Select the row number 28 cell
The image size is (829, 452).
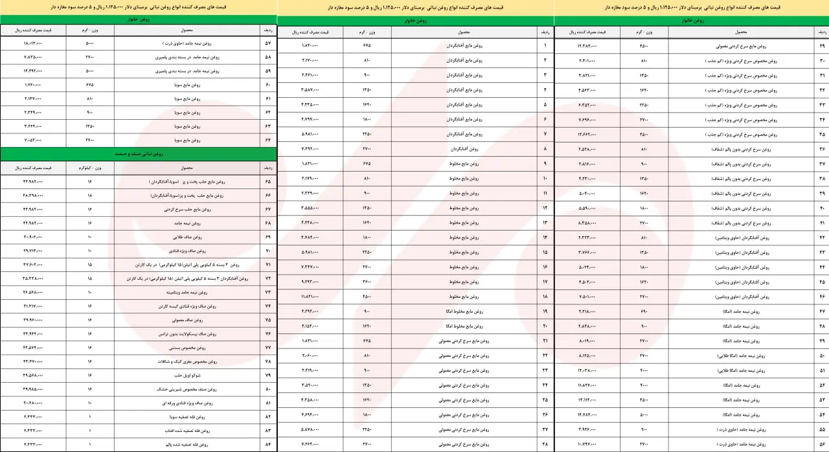pyautogui.click(x=545, y=444)
